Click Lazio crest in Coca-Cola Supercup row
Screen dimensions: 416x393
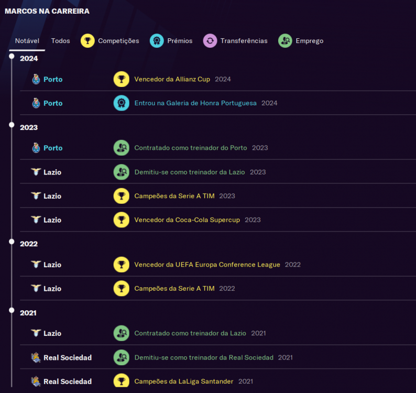pyautogui.click(x=36, y=220)
